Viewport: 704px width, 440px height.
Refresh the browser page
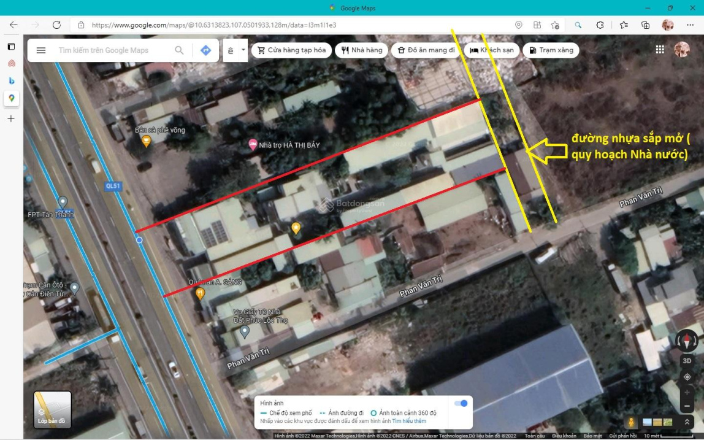click(x=56, y=25)
